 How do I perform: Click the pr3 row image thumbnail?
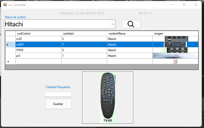click(175, 56)
